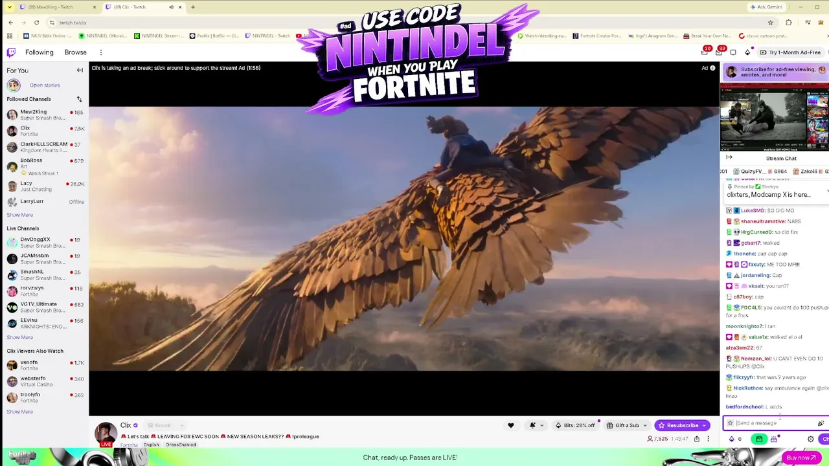Share the stream via share icon
Screen dimensions: 829x466
pyautogui.click(x=697, y=439)
